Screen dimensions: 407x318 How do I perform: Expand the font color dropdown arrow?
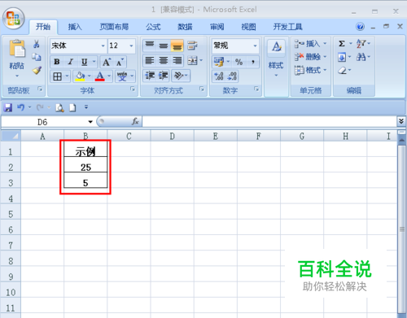(109, 76)
